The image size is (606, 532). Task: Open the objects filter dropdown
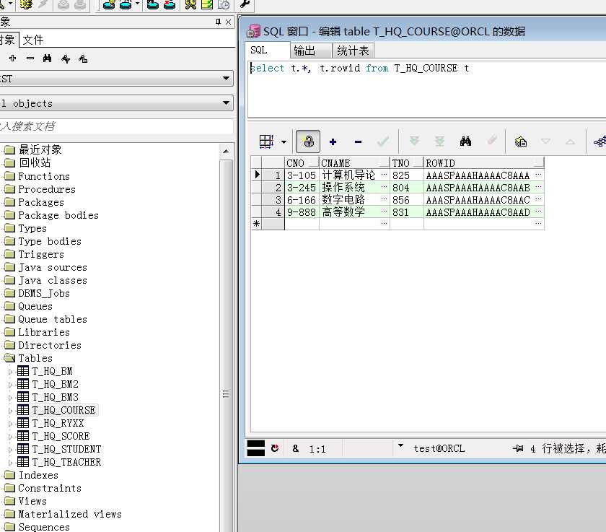click(x=116, y=103)
